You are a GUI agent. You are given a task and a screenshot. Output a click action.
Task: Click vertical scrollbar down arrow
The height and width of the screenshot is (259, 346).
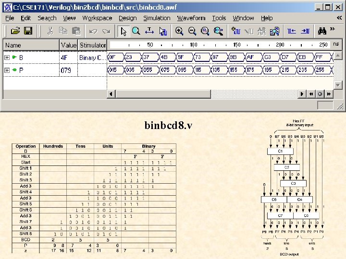pyautogui.click(x=338, y=85)
